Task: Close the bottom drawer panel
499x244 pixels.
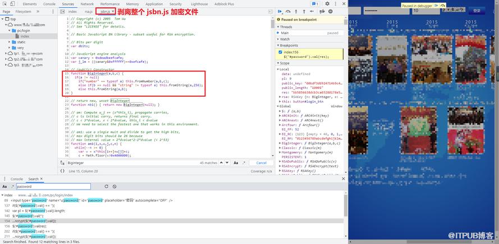Action: (344, 179)
